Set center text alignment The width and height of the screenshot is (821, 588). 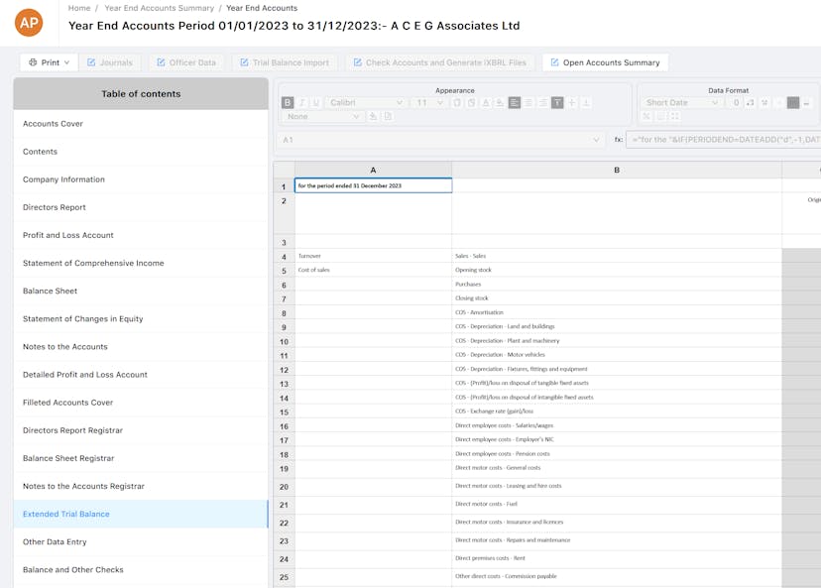tap(528, 103)
